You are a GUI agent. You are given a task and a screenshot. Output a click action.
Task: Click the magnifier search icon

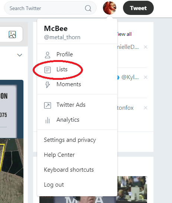(88, 9)
